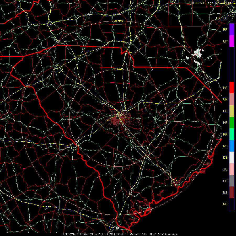Screen dimensions: 236x236
Task: Pick the pink GR legend swatch
Action: click(x=232, y=99)
